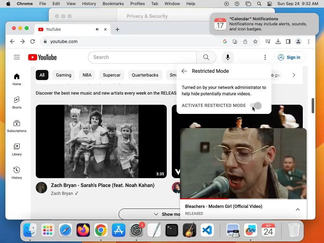This screenshot has width=324, height=243.
Task: Open a new tab with plus button
Action: [x=117, y=29]
